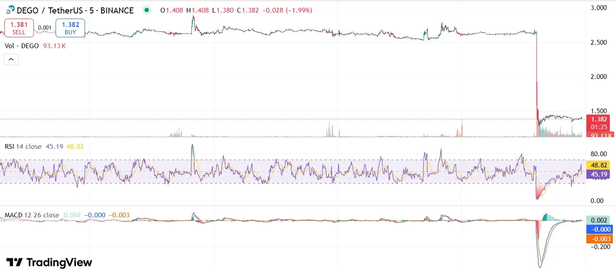Click the 2.500 level on the price scale
Screen dimensions: 615x269
point(599,42)
